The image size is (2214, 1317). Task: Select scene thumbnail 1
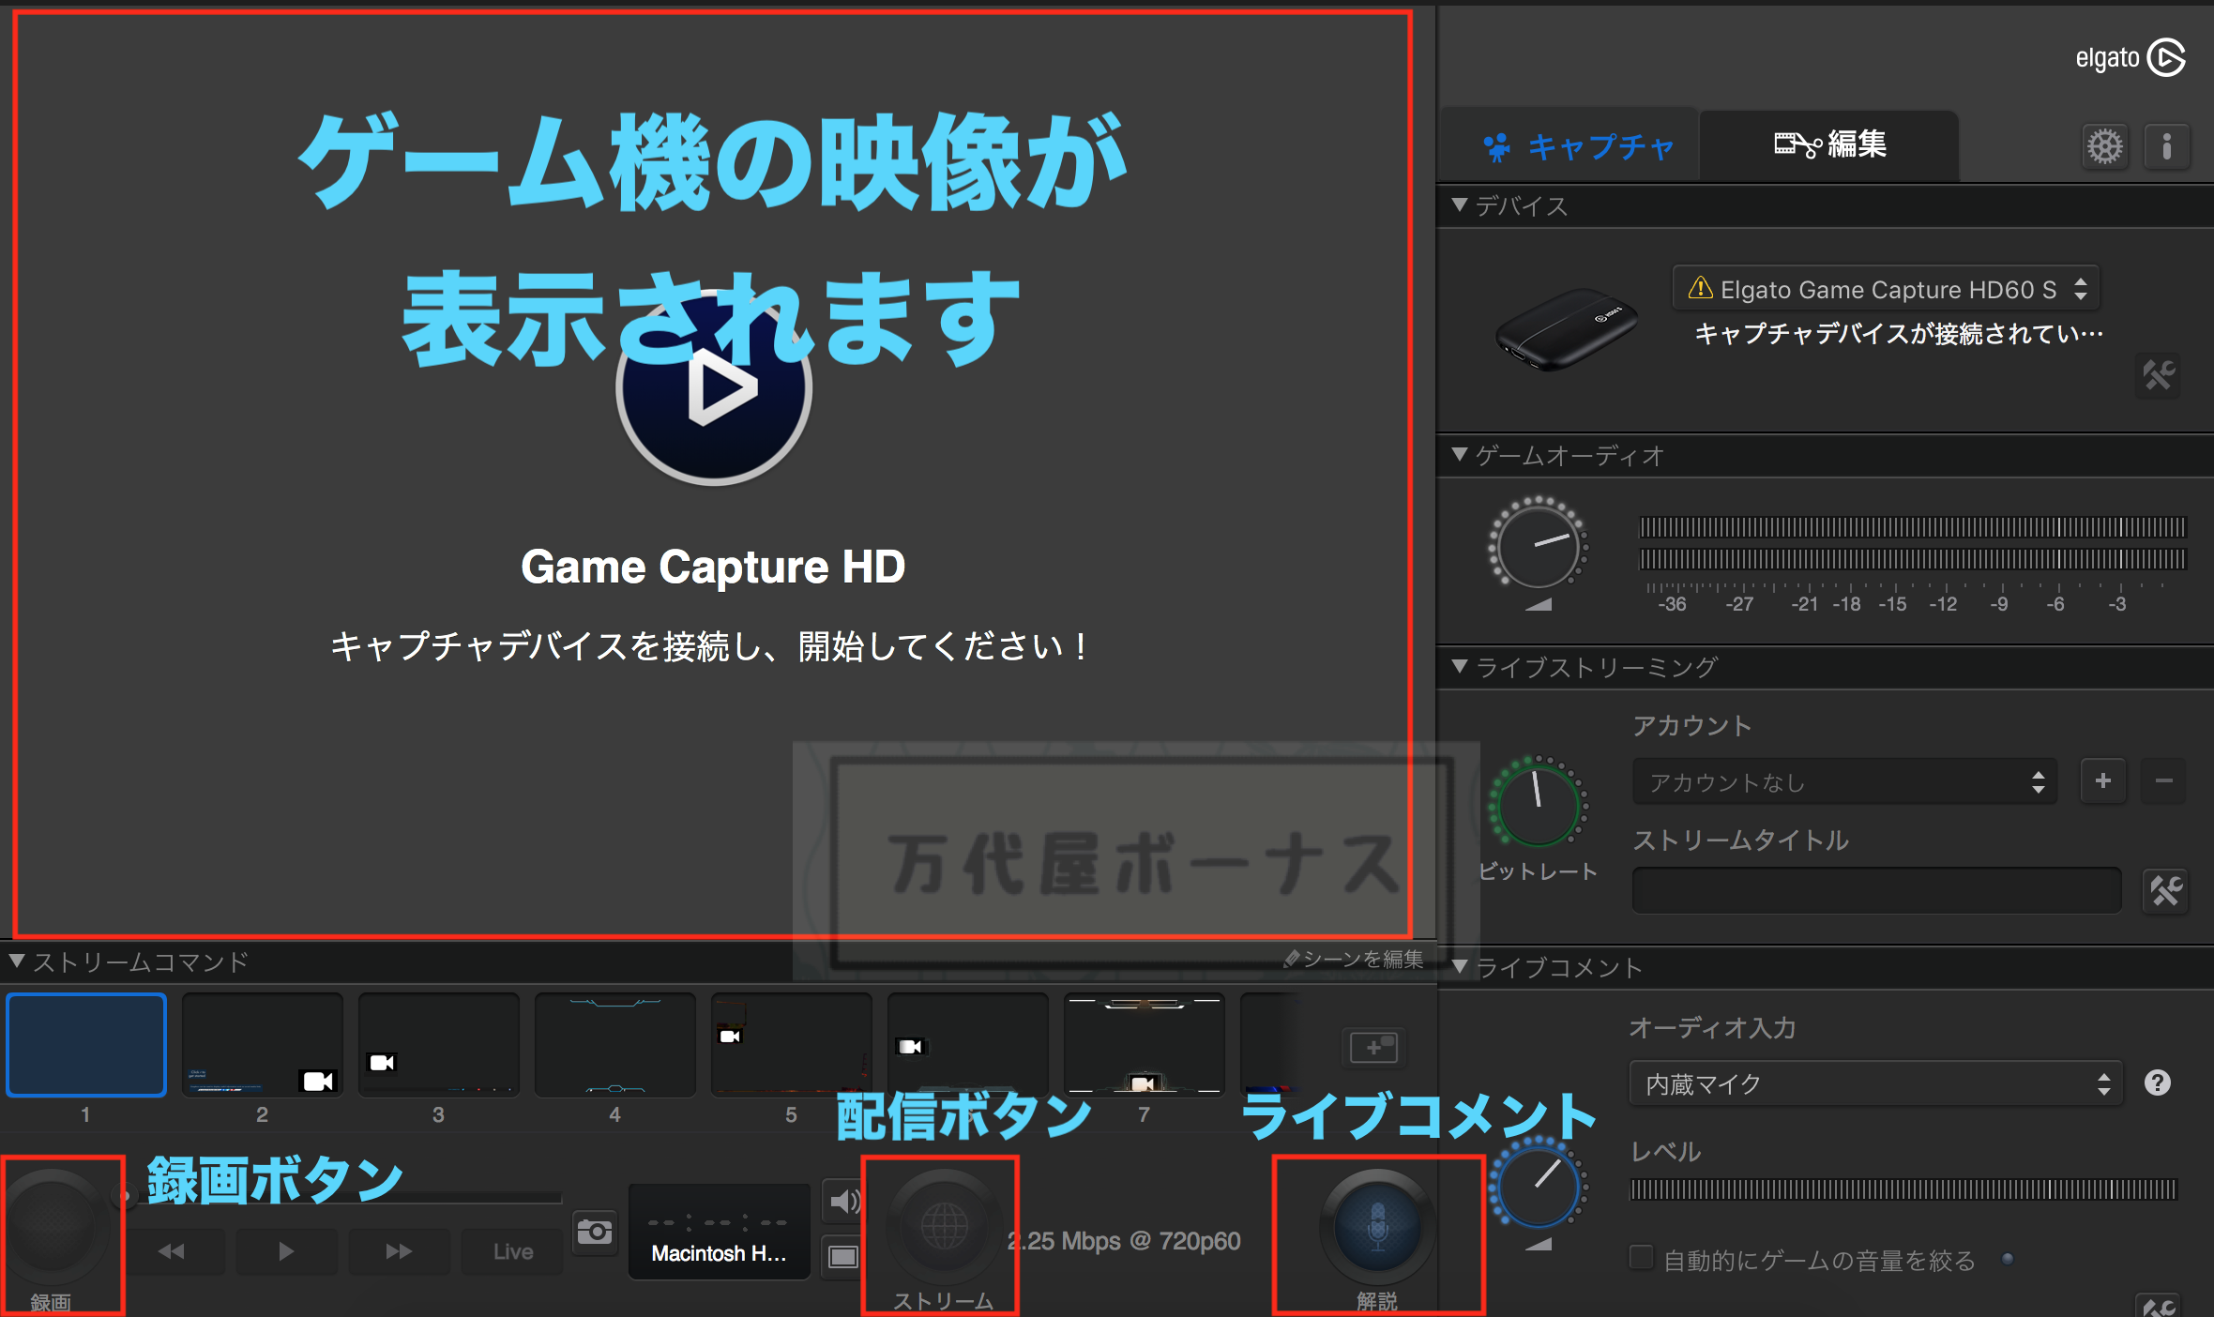[x=86, y=1044]
